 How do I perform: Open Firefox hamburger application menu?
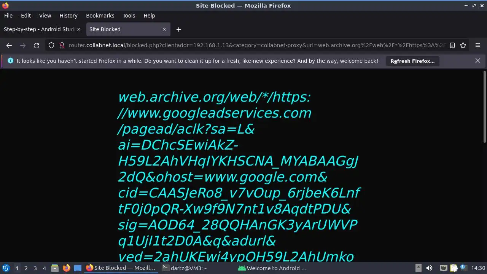click(478, 45)
